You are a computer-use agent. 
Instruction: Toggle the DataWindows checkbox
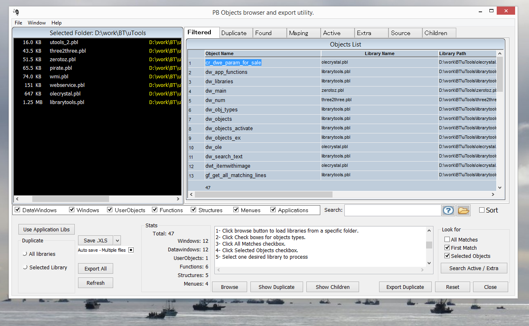click(x=18, y=210)
